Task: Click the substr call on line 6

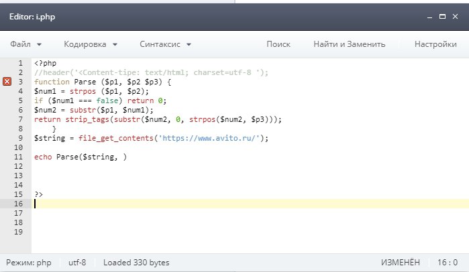Action: point(83,110)
